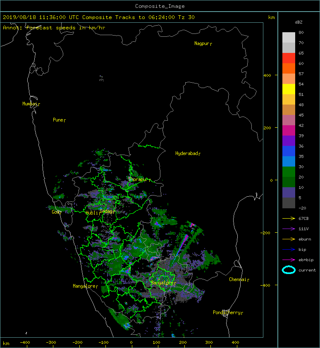The height and width of the screenshot is (348, 320).
Task: Select the Mangalore city label
Action: [84, 286]
